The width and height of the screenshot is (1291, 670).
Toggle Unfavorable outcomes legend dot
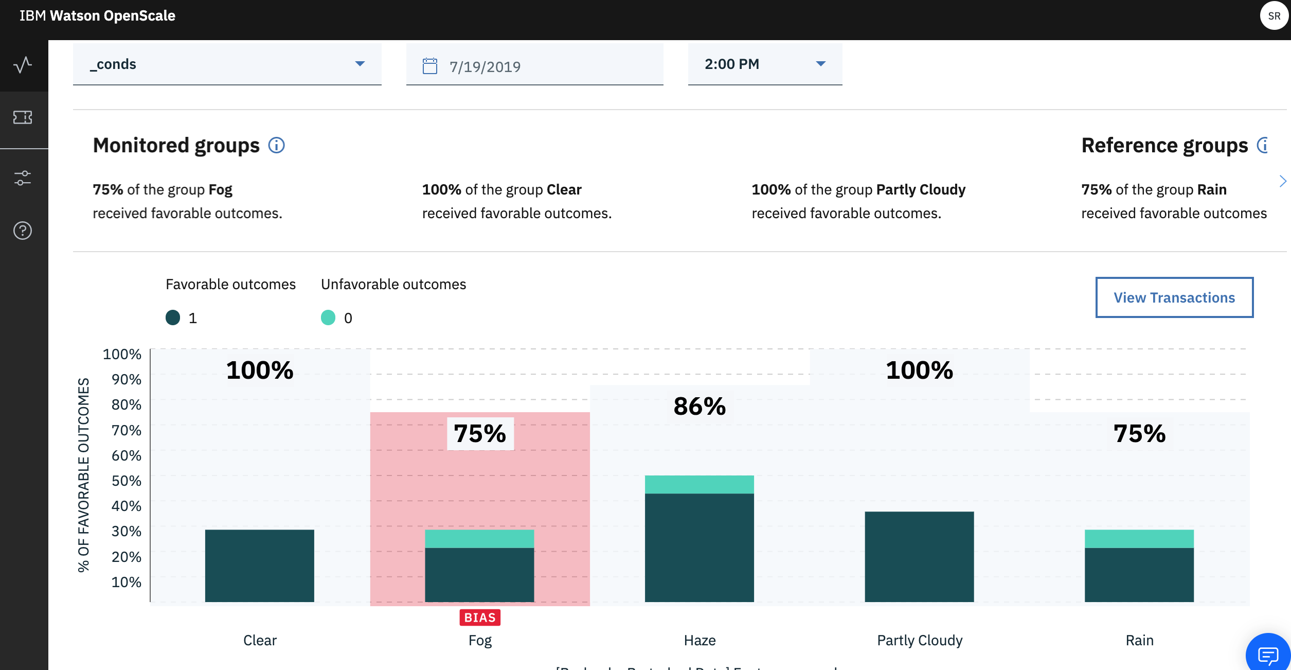click(328, 318)
